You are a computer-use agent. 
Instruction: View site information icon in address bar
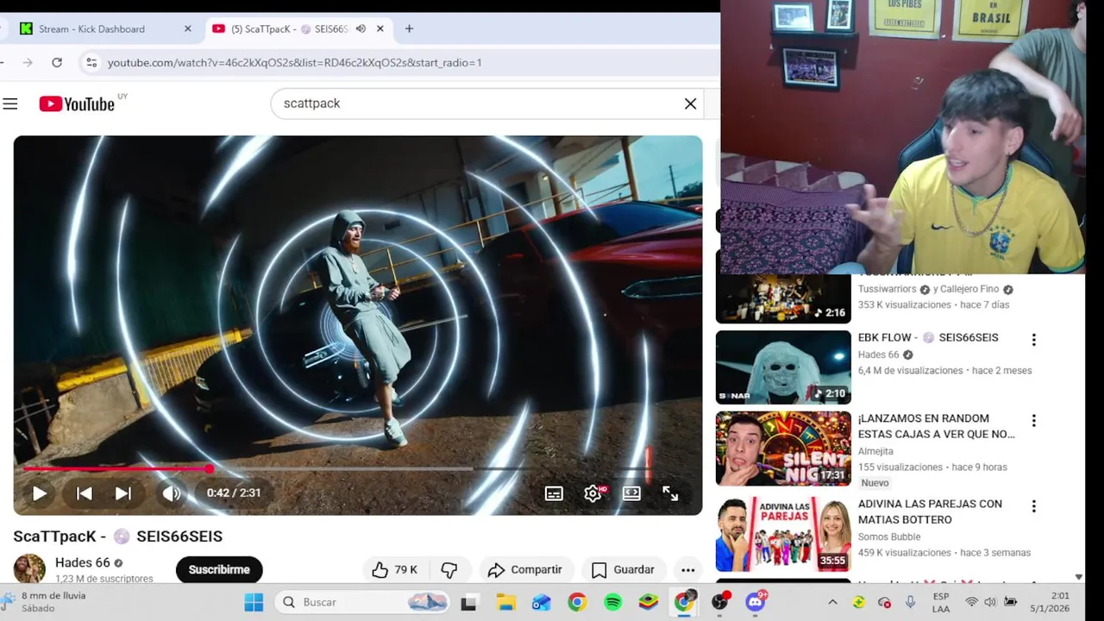(x=91, y=62)
